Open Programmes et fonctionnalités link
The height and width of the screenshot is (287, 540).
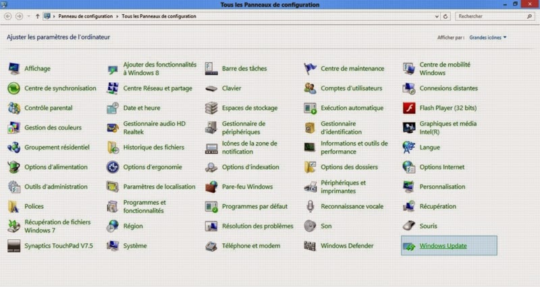[144, 207]
